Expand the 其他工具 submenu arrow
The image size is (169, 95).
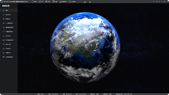coord(16,44)
